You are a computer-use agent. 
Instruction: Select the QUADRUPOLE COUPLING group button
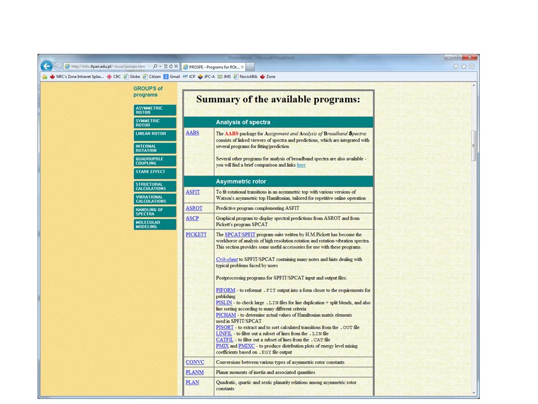coord(155,161)
